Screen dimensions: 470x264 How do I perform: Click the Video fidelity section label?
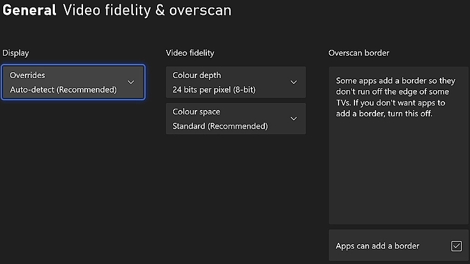(x=190, y=53)
